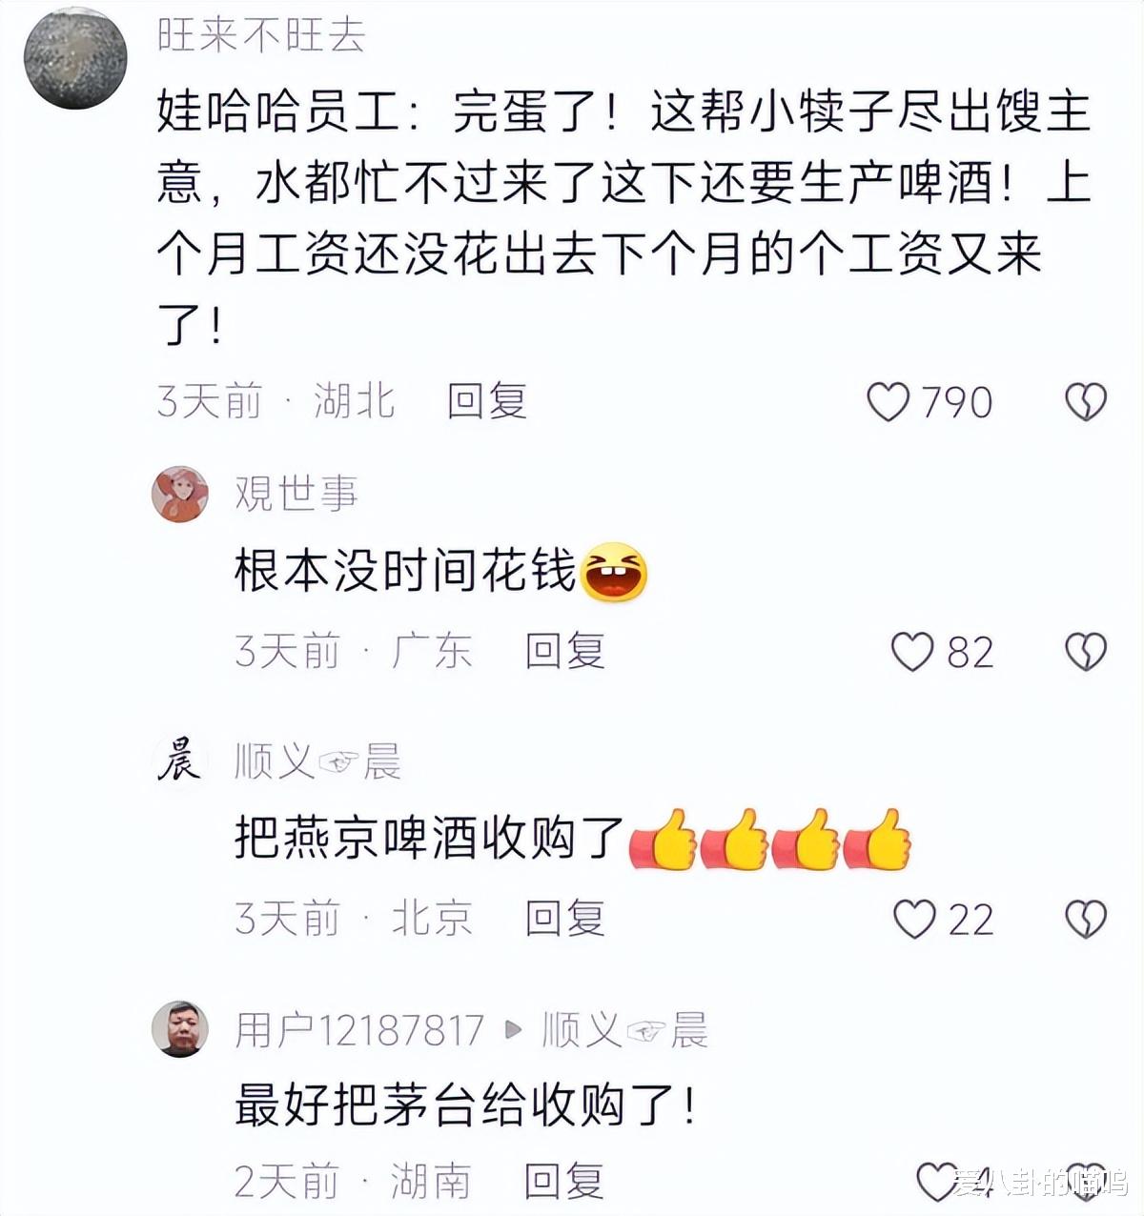This screenshot has width=1144, height=1216.
Task: Dislike the 把燕京啤酒收购了 comment
Action: click(1085, 920)
